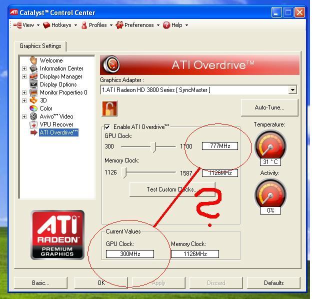Click the Help question mark icon
Image resolution: width=320 pixels, height=299 pixels.
(166, 25)
